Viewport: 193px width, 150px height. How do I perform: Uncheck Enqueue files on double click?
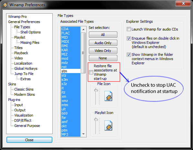click(x=129, y=38)
